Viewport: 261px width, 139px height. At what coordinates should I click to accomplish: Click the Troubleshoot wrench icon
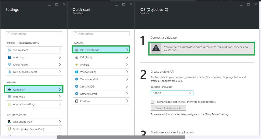click(10, 50)
